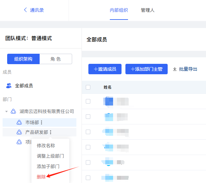
Task: Switch to the 角色 tab
Action: tap(56, 59)
